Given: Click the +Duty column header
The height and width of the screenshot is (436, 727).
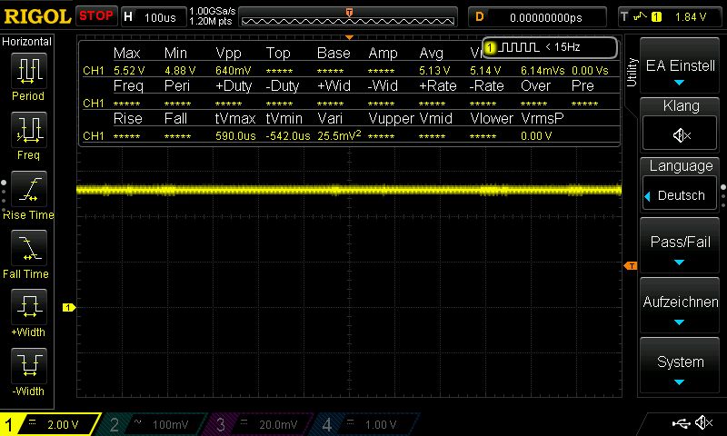Looking at the screenshot, I should point(234,85).
